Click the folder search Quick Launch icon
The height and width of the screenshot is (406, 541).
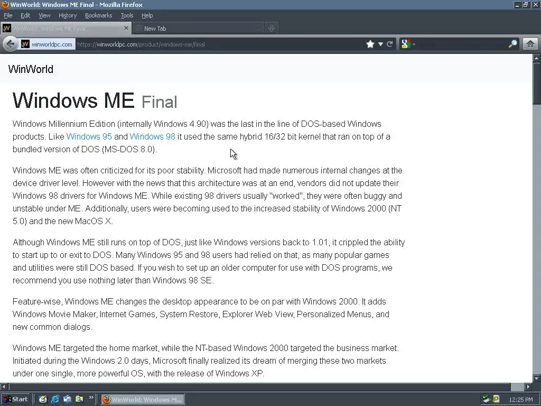tap(79, 399)
